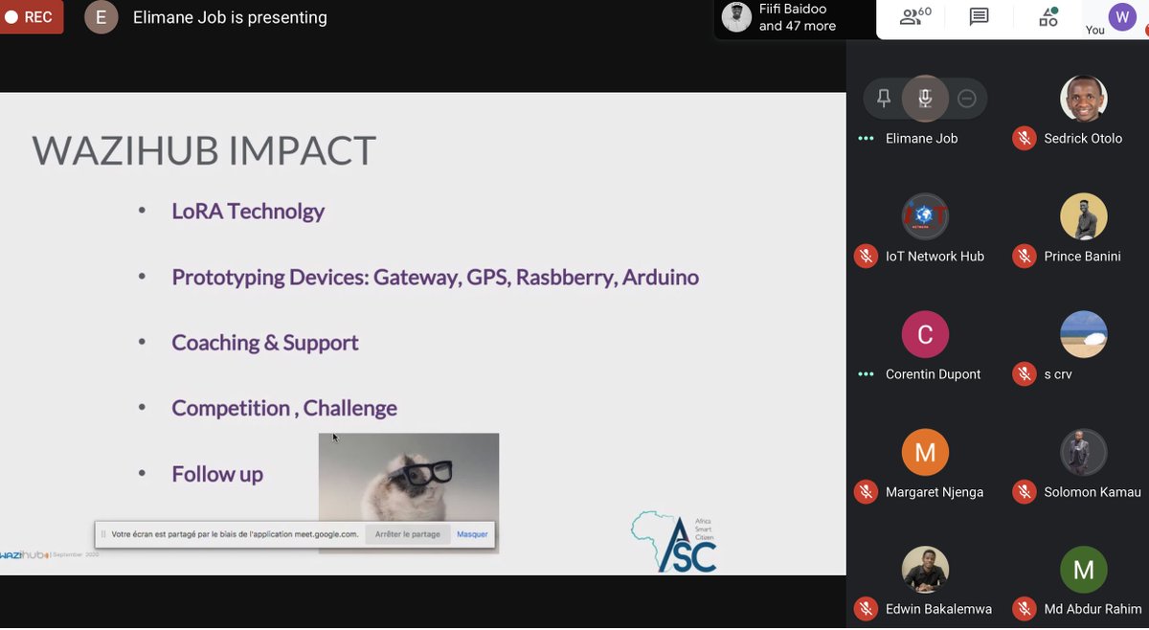Image resolution: width=1149 pixels, height=630 pixels.
Task: Click your own avatar labeled You
Action: point(1121,16)
